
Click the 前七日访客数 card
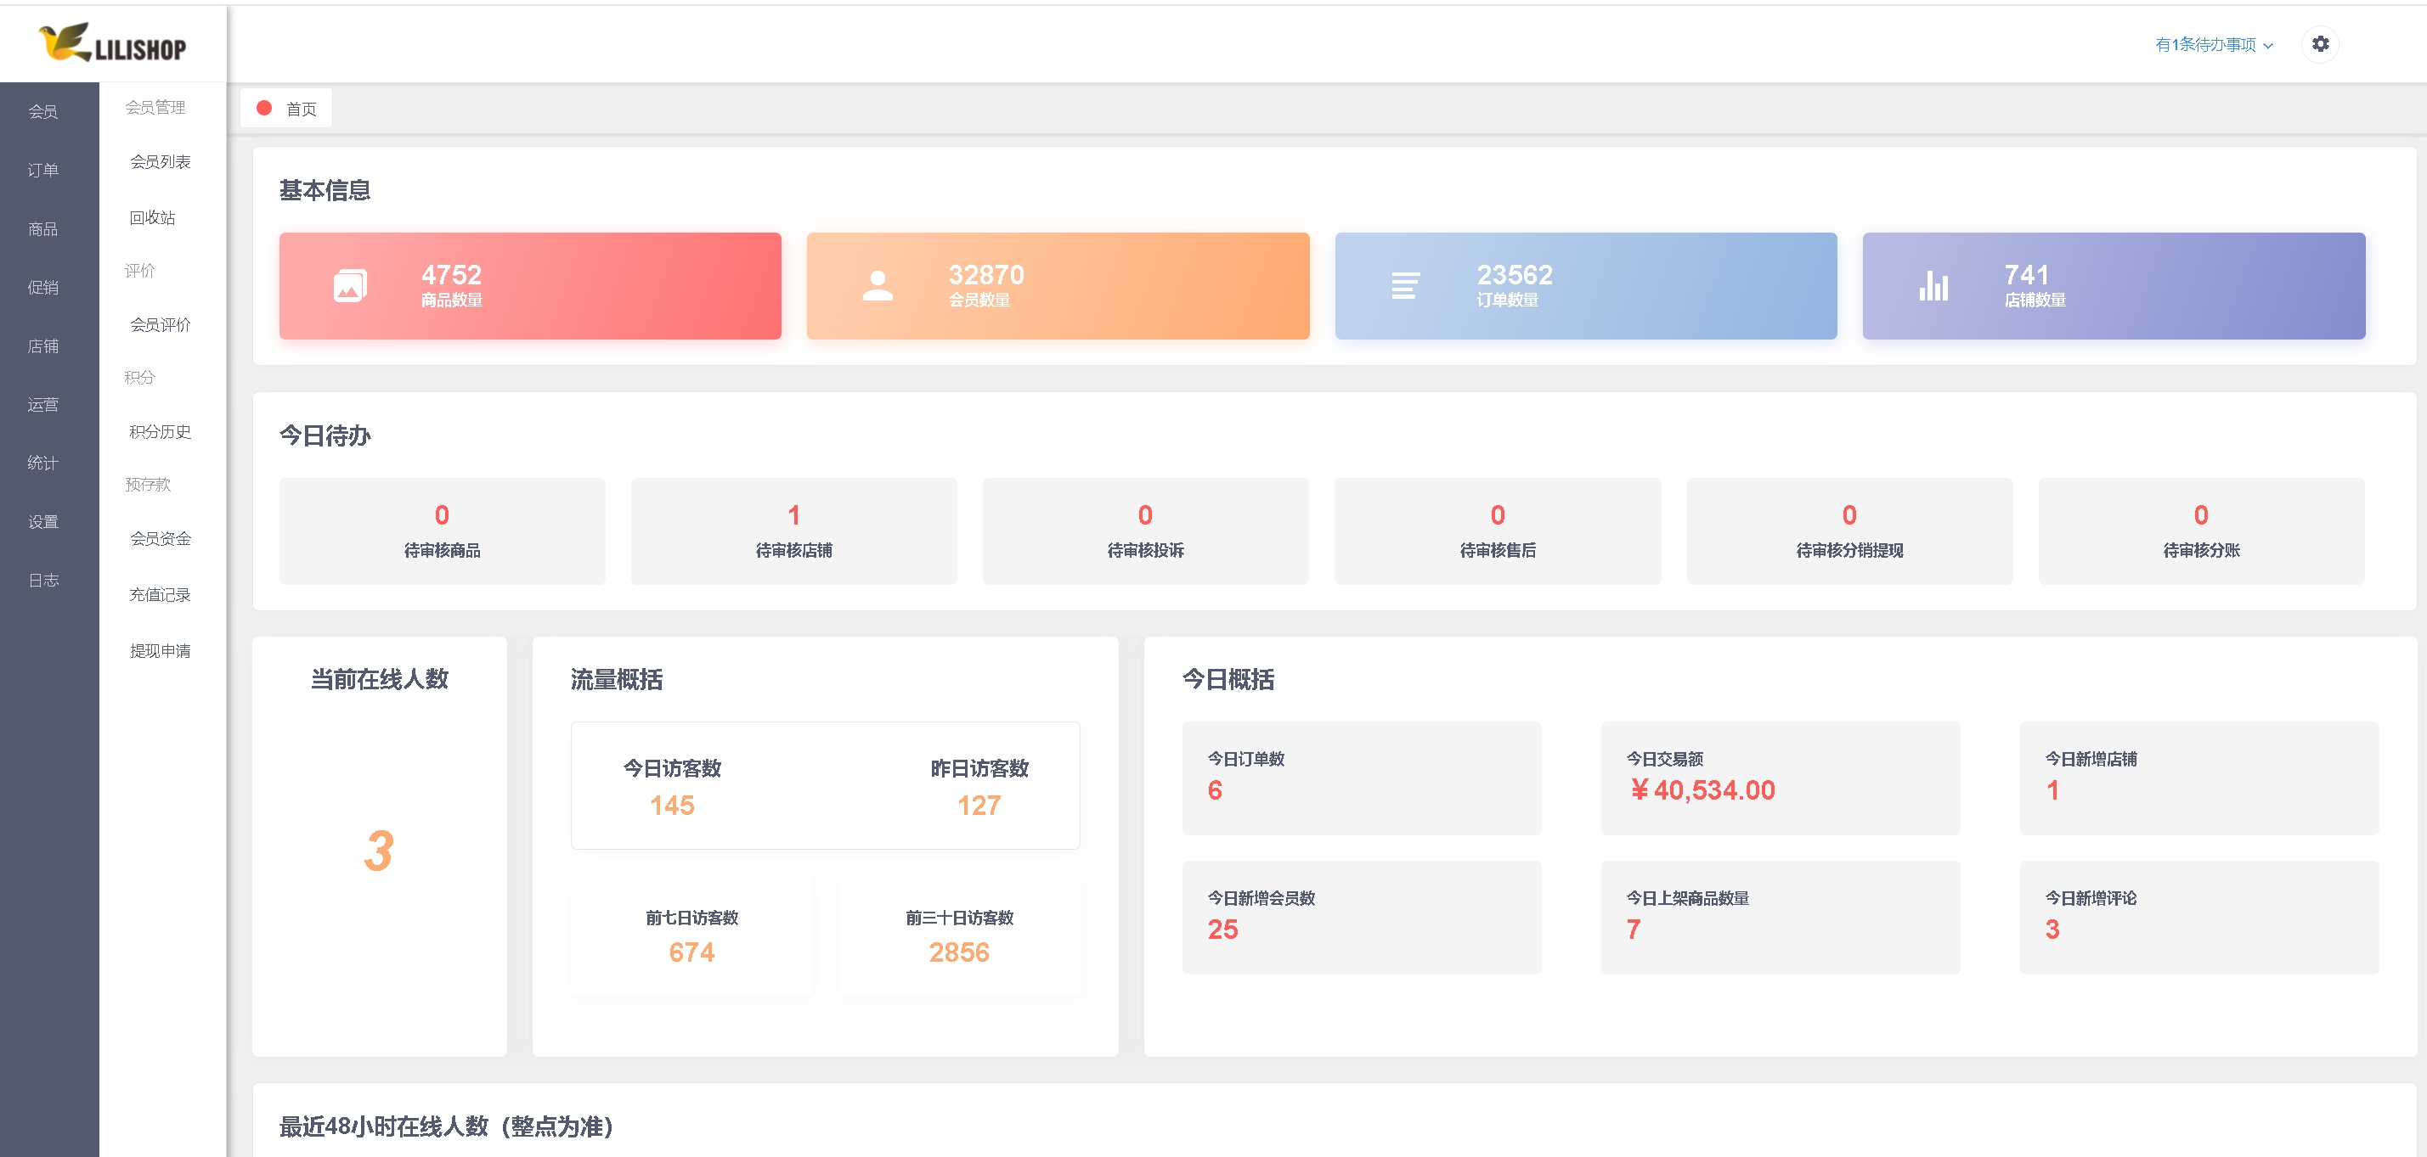point(692,935)
